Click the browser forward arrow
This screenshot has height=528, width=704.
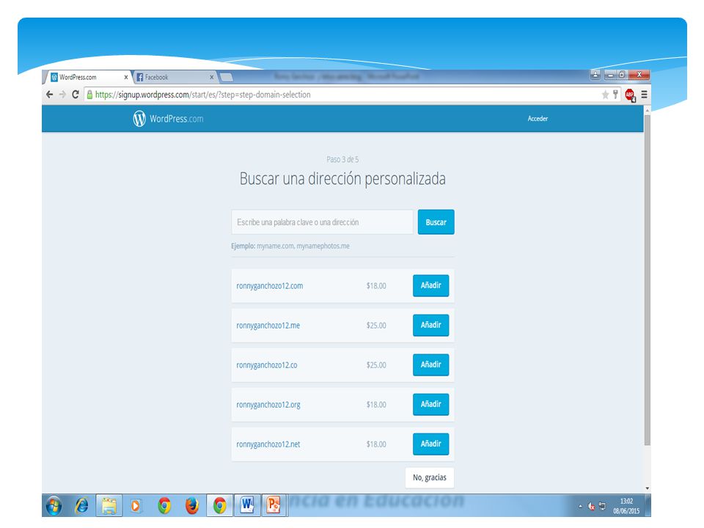pyautogui.click(x=62, y=95)
